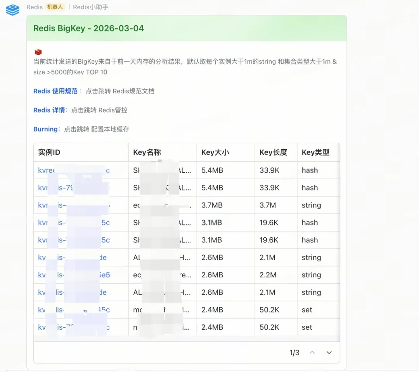
Task: Open the Burning link
Action: point(45,129)
